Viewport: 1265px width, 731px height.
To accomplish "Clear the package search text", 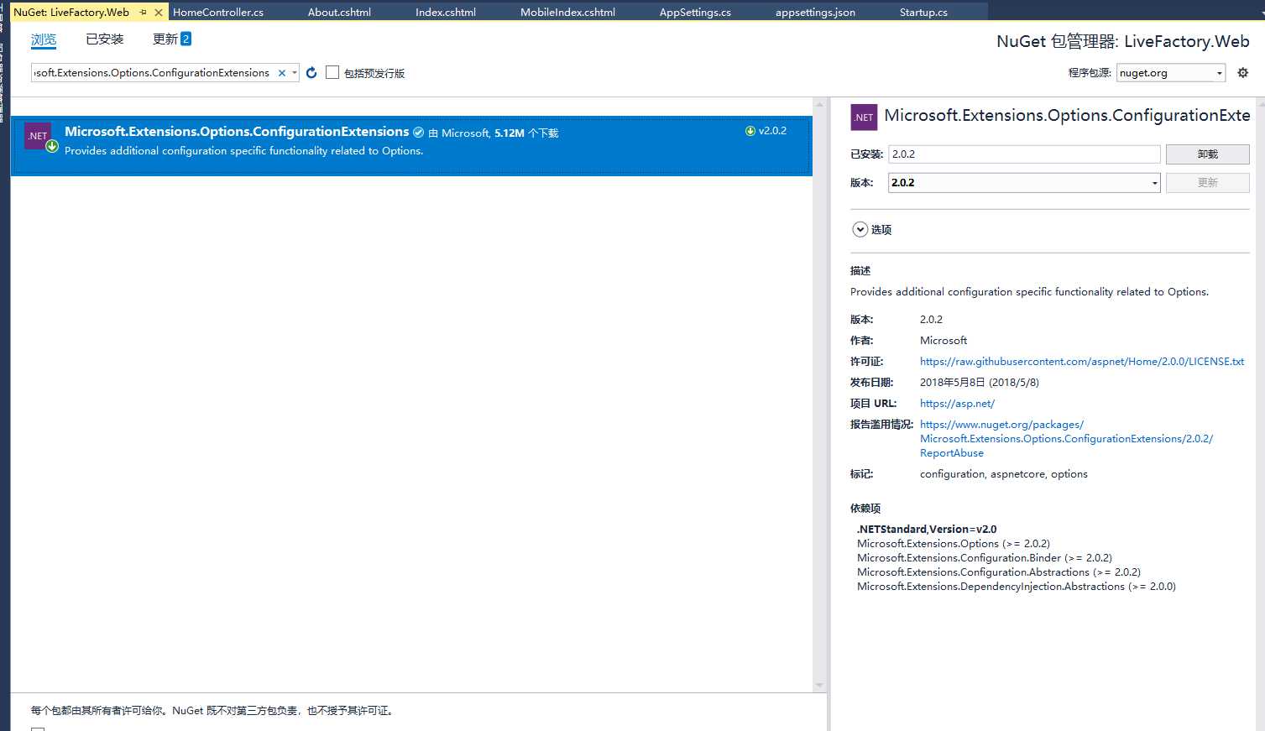I will click(282, 73).
